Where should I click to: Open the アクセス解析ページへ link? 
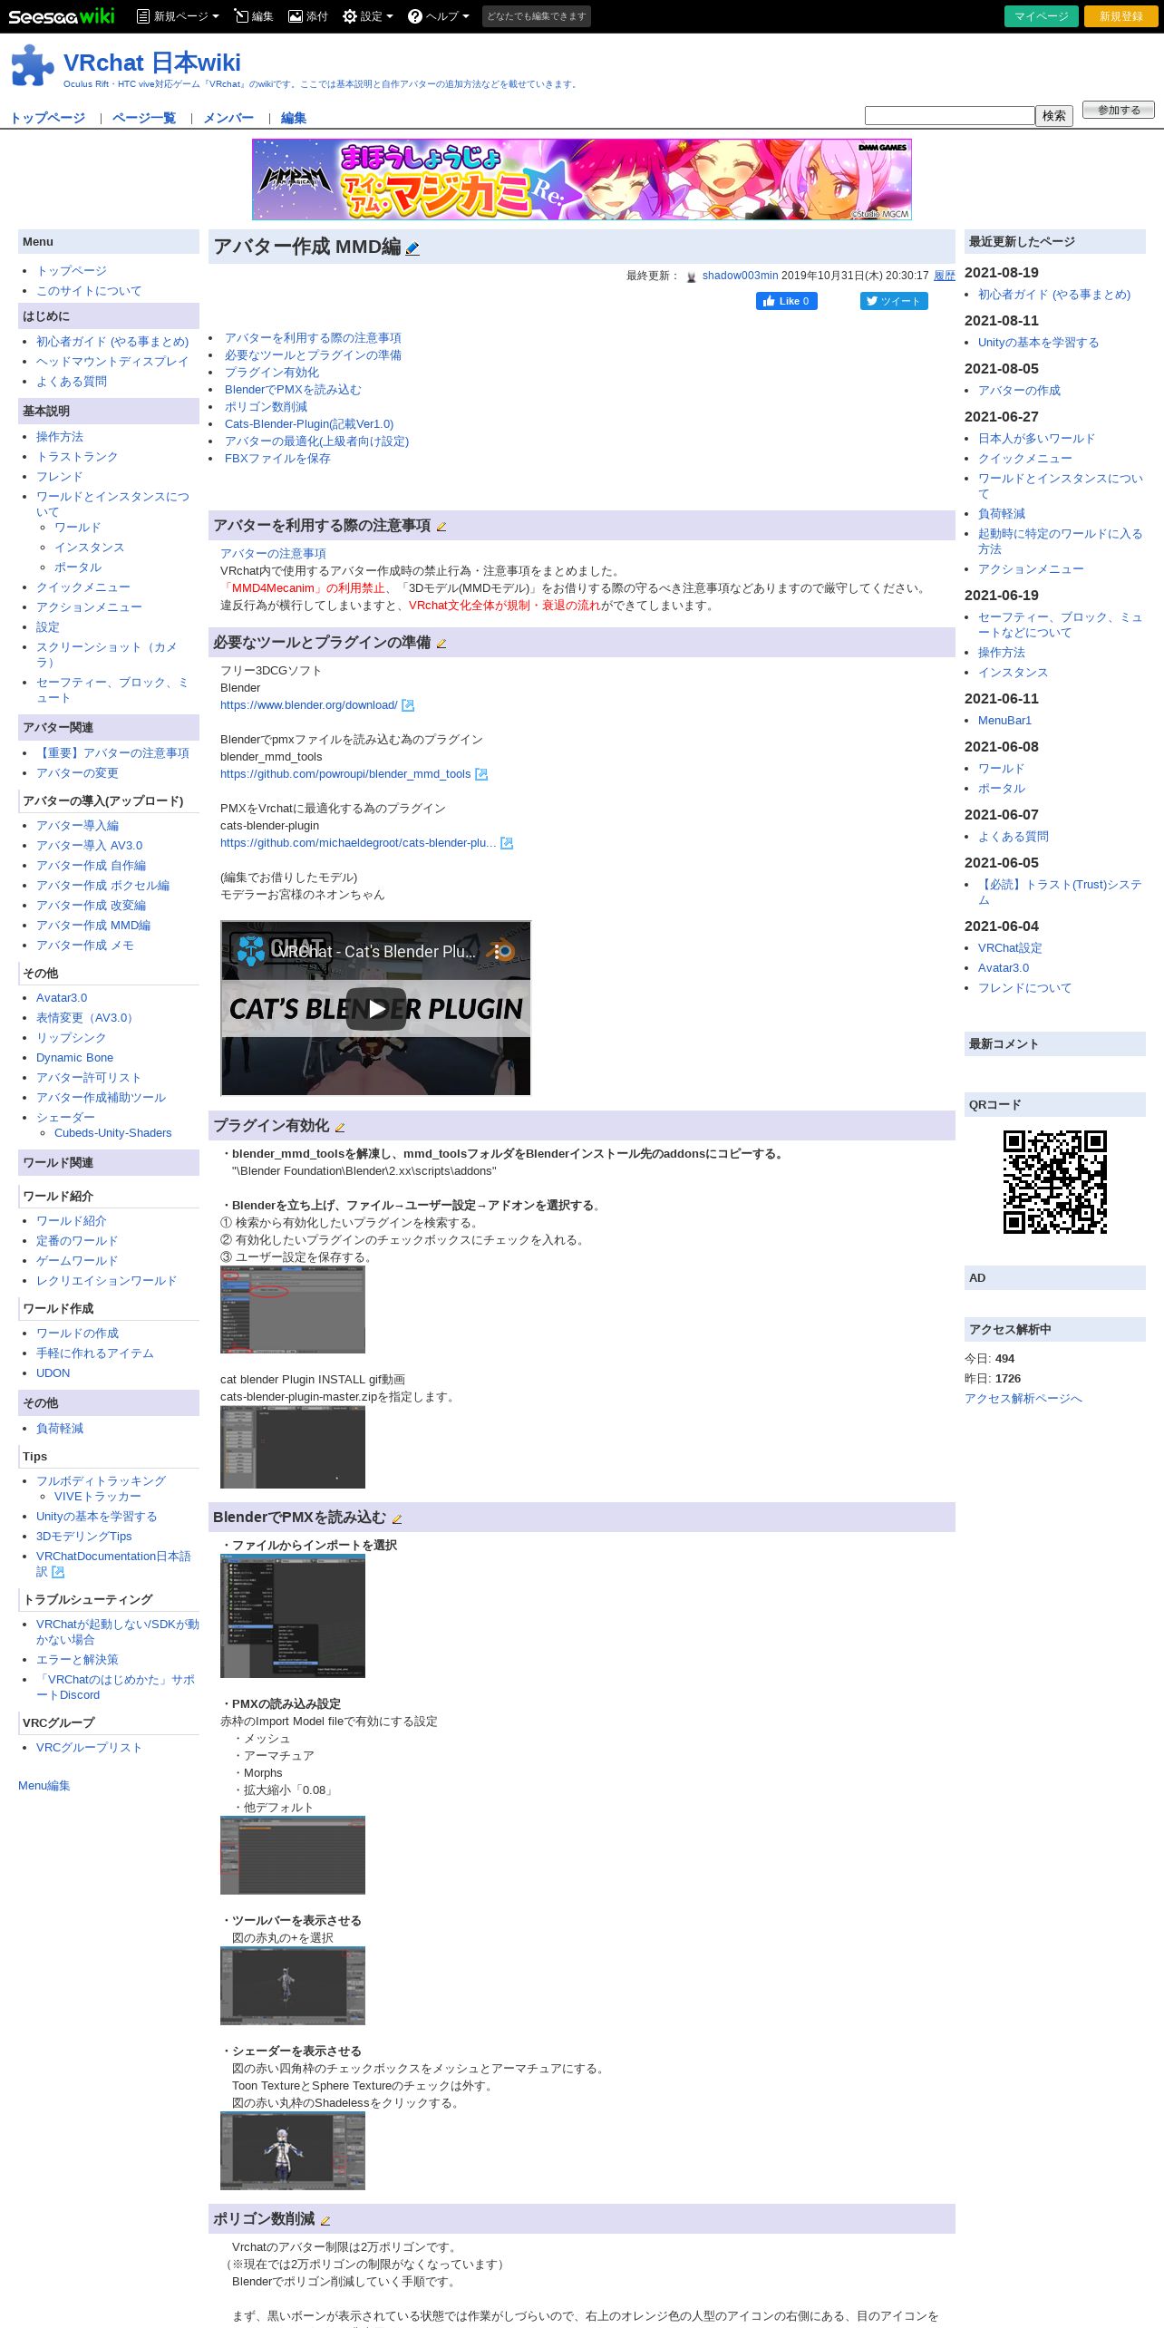tap(1023, 1399)
